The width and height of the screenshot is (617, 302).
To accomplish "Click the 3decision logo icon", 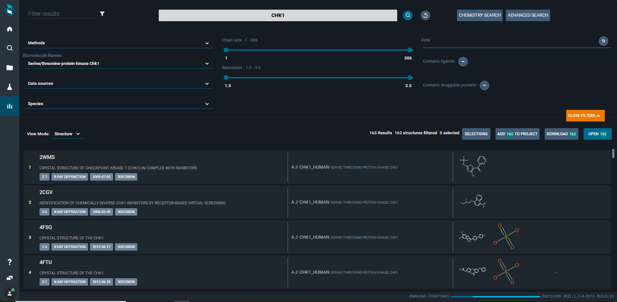I will tap(10, 10).
